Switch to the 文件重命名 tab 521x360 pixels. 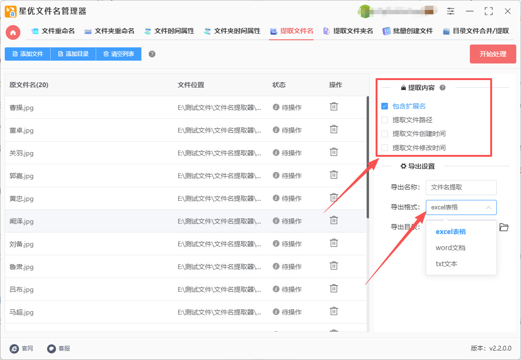(53, 31)
